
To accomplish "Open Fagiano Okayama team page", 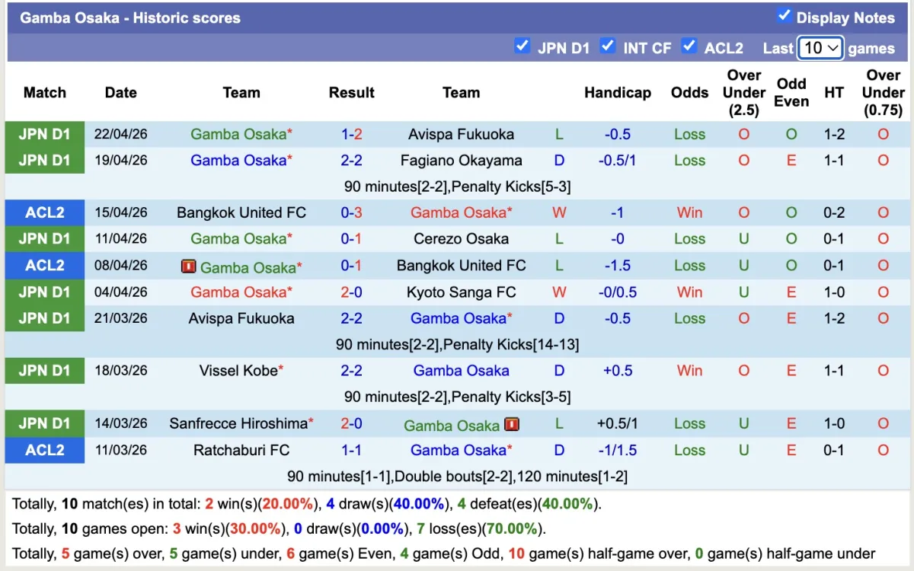I will tap(461, 161).
